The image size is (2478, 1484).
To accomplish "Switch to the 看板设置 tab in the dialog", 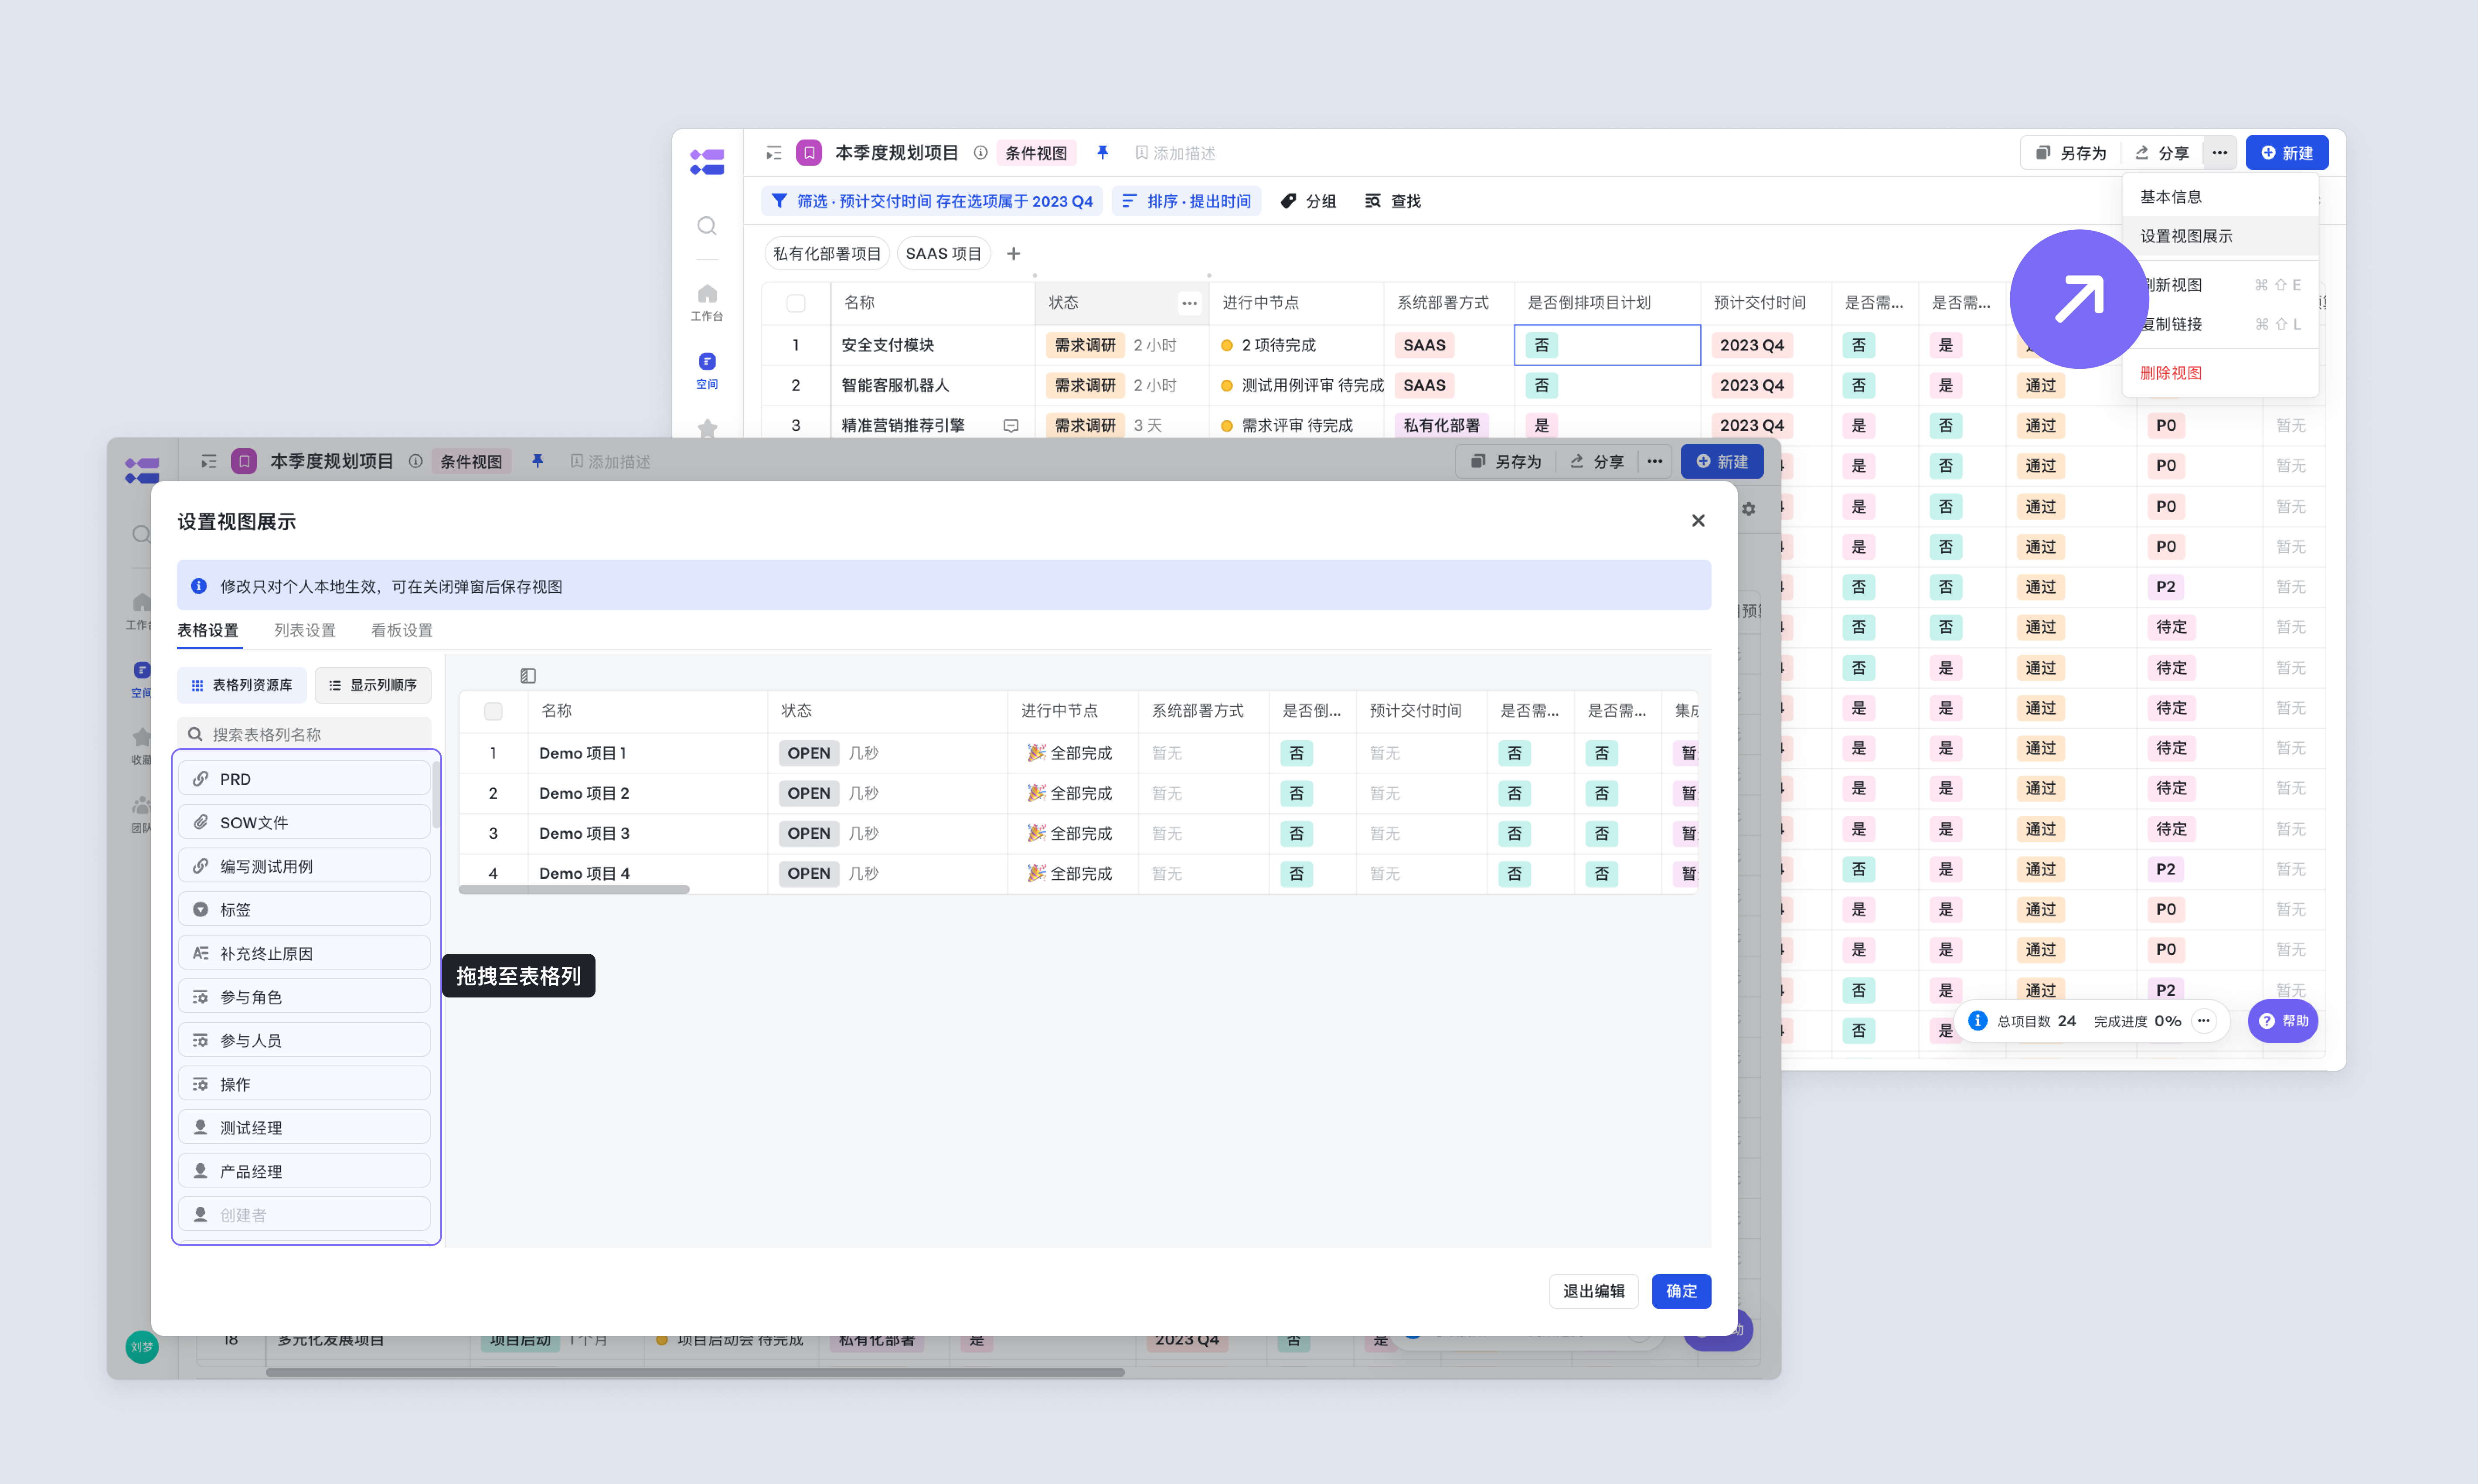I will click(402, 630).
